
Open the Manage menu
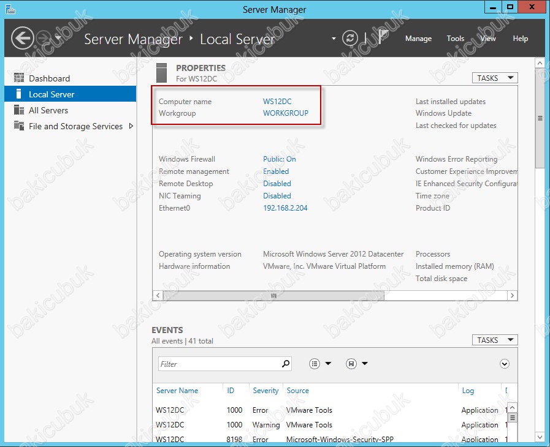click(418, 39)
